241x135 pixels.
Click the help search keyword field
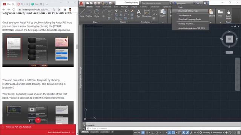(x=155, y=3)
